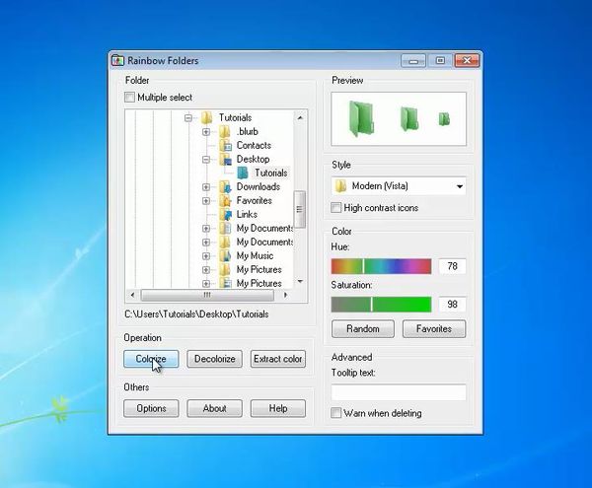Open the Options dialog
This screenshot has height=488, width=592.
(151, 408)
